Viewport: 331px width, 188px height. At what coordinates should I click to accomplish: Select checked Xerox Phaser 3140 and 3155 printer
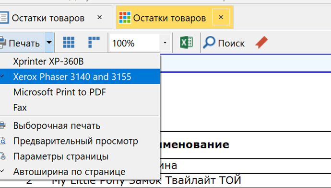point(80,77)
